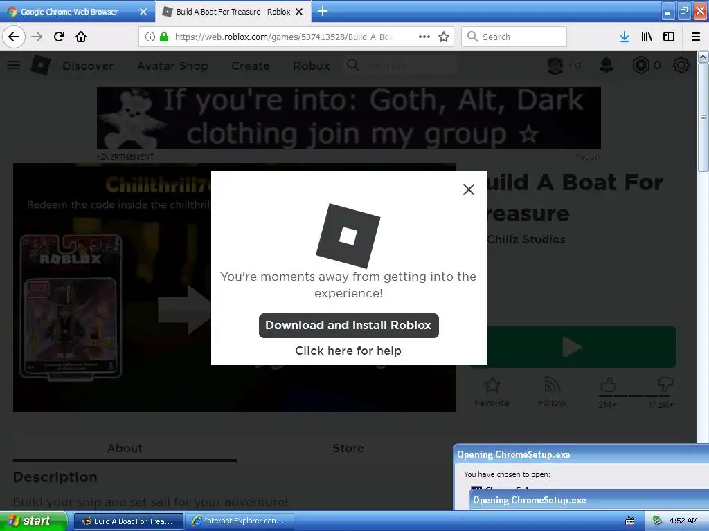
Task: Click the scrollbar up arrow
Action: (x=703, y=57)
